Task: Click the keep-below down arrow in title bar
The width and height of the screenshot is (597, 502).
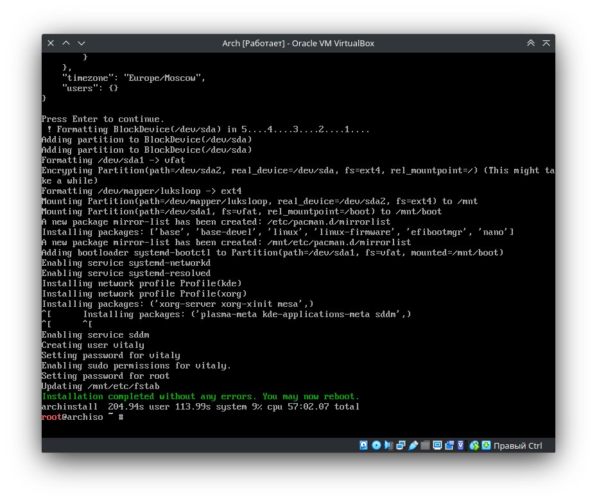Action: pyautogui.click(x=82, y=43)
